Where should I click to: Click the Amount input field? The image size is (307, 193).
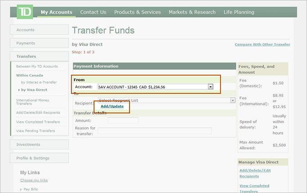[123, 121]
